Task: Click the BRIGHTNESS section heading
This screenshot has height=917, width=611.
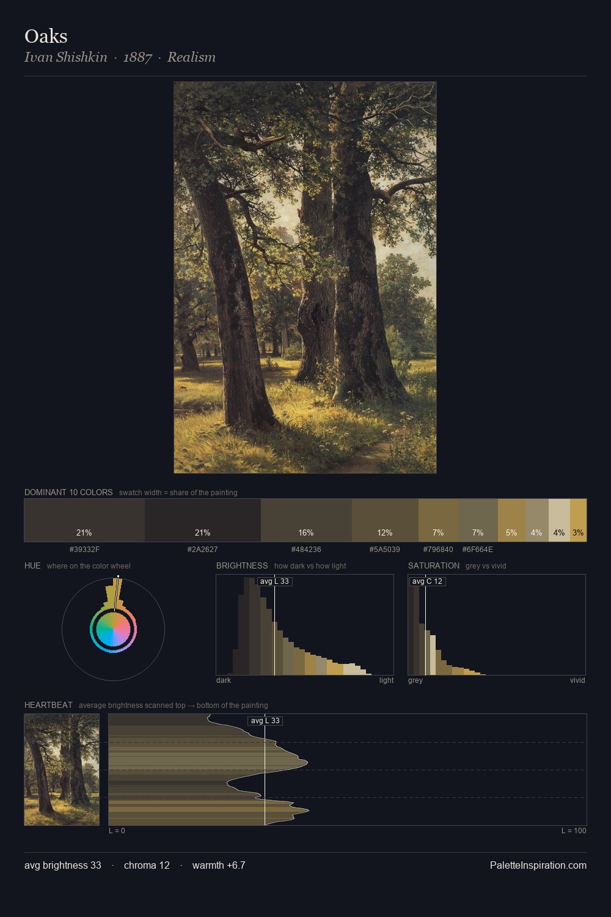Action: (242, 565)
